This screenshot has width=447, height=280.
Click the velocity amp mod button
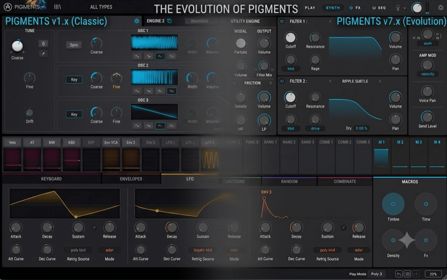tap(427, 74)
